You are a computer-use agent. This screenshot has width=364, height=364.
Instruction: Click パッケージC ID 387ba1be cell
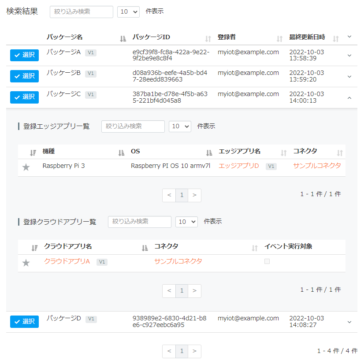(170, 97)
